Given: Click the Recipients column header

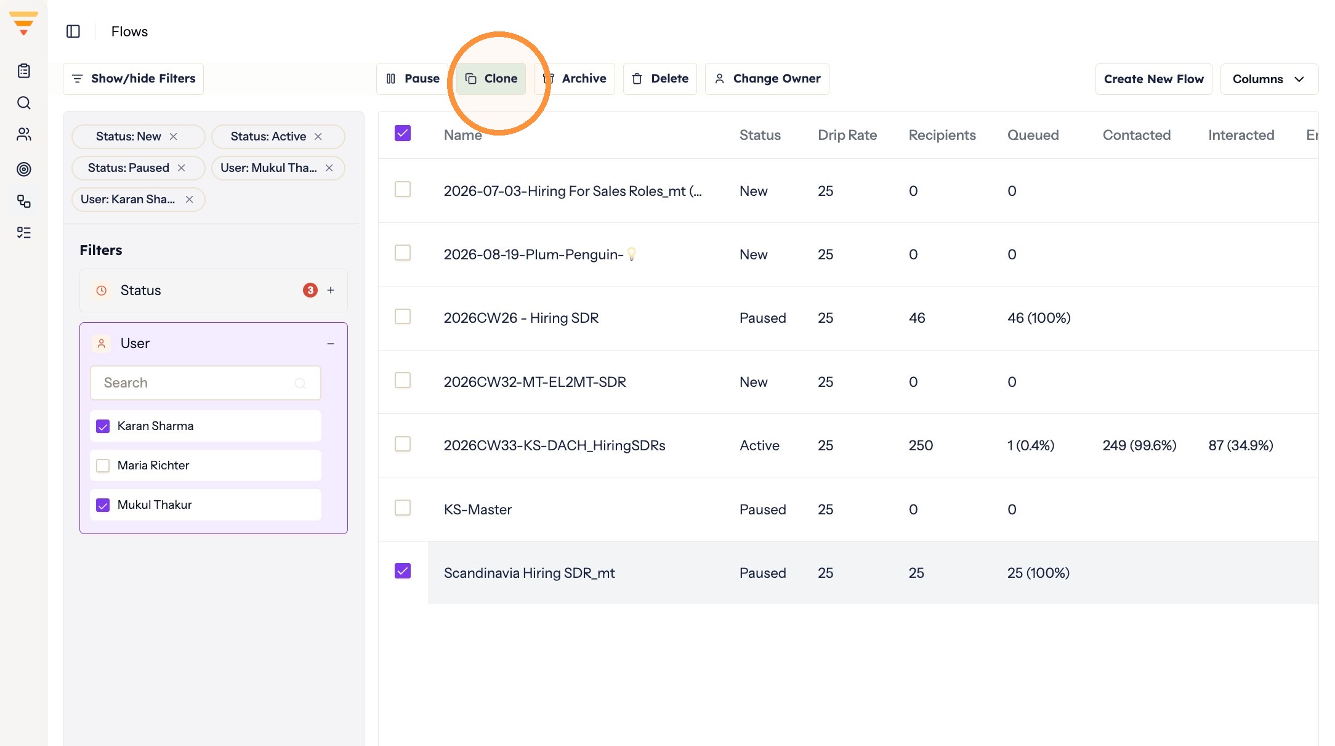Looking at the screenshot, I should point(942,135).
